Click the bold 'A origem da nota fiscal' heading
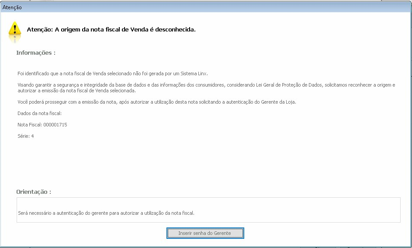The height and width of the screenshot is (248, 412). click(111, 29)
